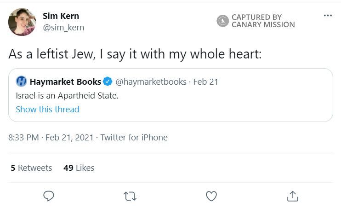Image resolution: width=341 pixels, height=209 pixels.
Task: Click the retweet arrows icon
Action: (x=130, y=196)
